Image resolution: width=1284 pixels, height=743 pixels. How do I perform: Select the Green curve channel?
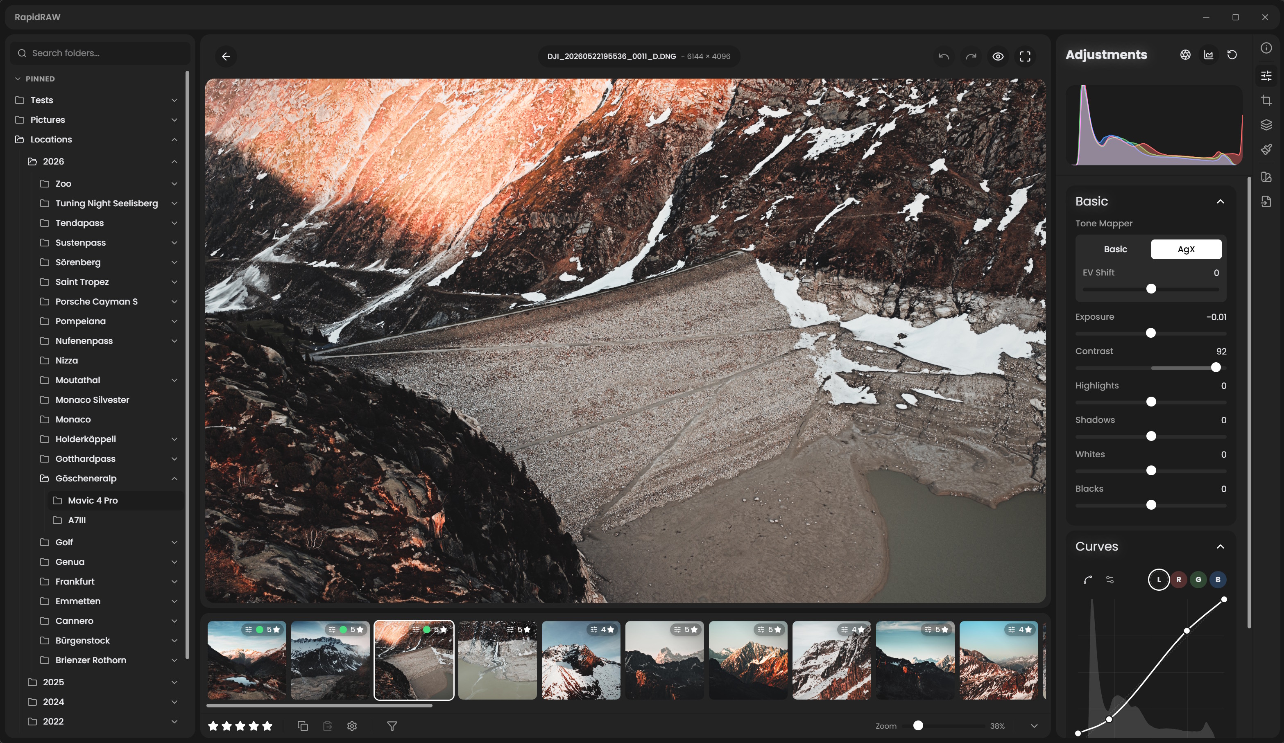1198,580
